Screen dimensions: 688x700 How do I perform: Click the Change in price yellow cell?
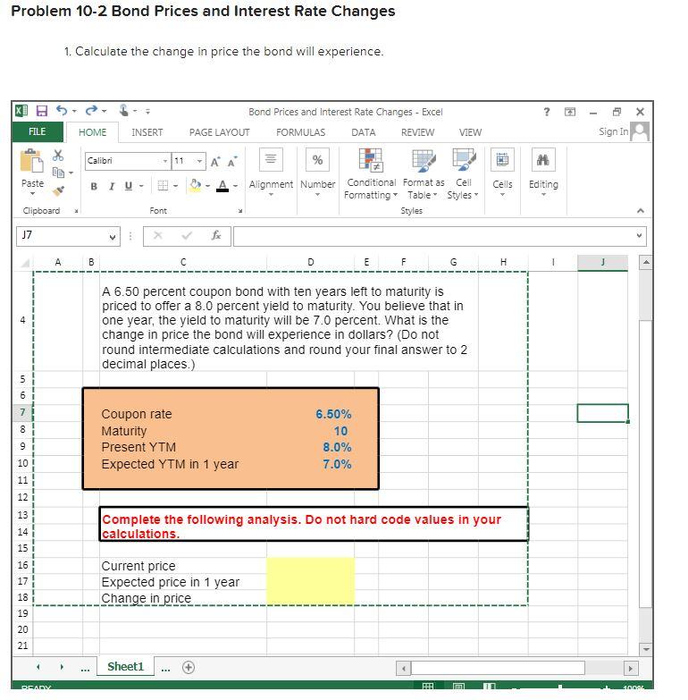(311, 597)
